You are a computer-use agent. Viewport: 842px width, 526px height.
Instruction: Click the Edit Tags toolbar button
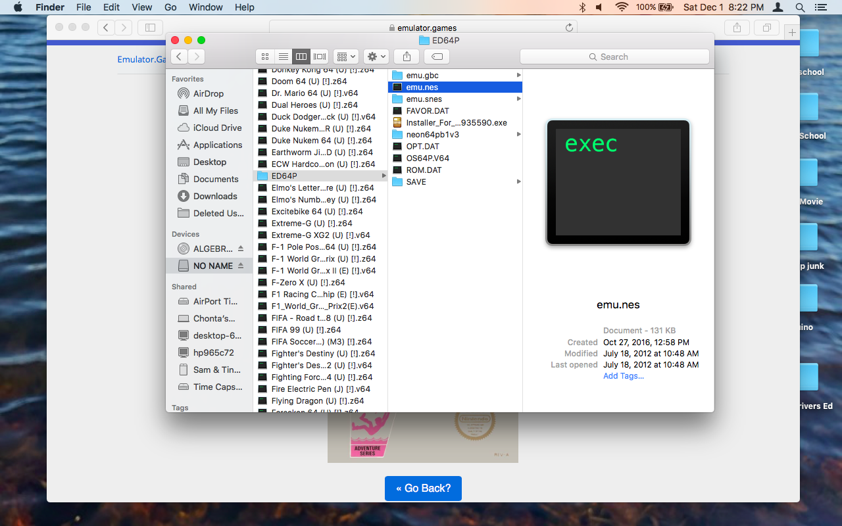click(437, 57)
